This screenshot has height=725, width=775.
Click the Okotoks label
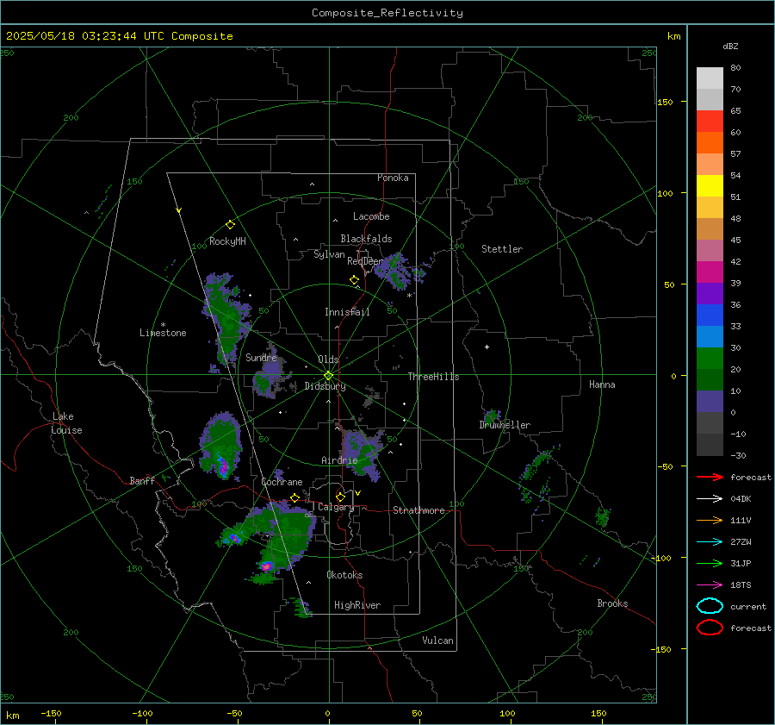(x=344, y=575)
